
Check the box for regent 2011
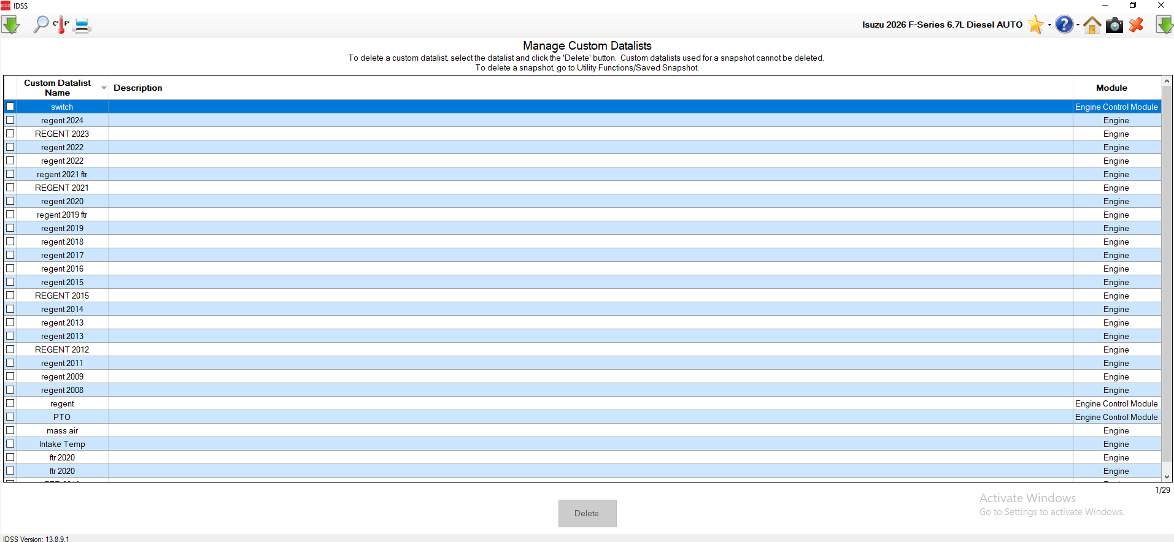[x=10, y=363]
